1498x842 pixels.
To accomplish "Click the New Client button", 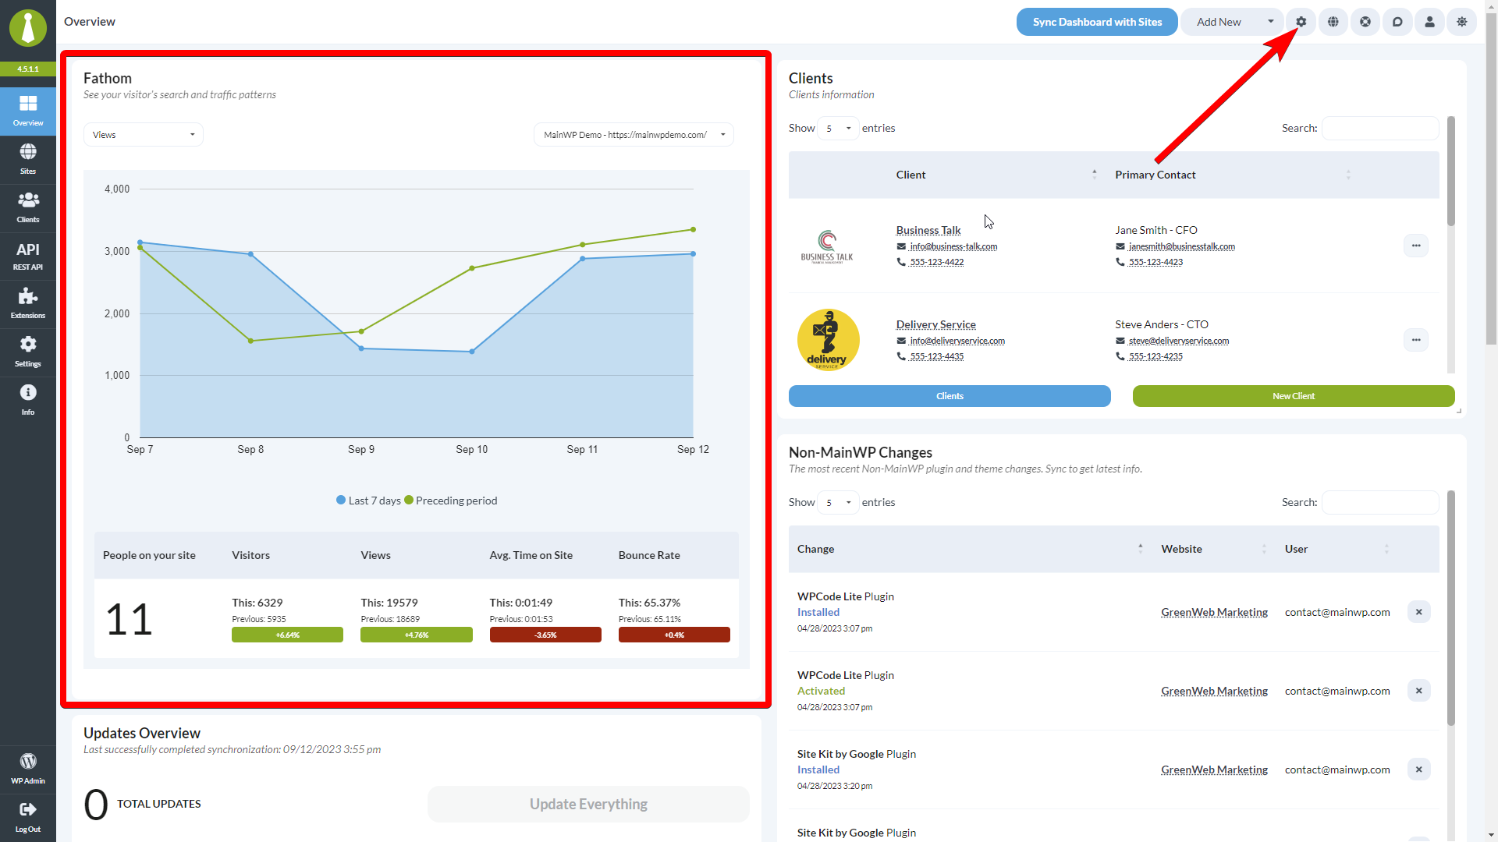I will point(1293,396).
